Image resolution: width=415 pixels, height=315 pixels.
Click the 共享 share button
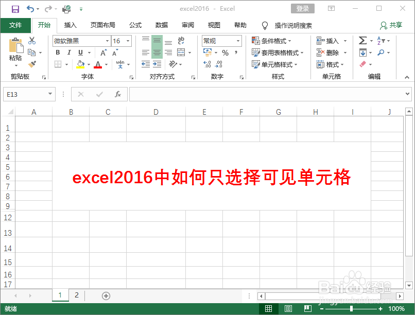click(x=391, y=25)
